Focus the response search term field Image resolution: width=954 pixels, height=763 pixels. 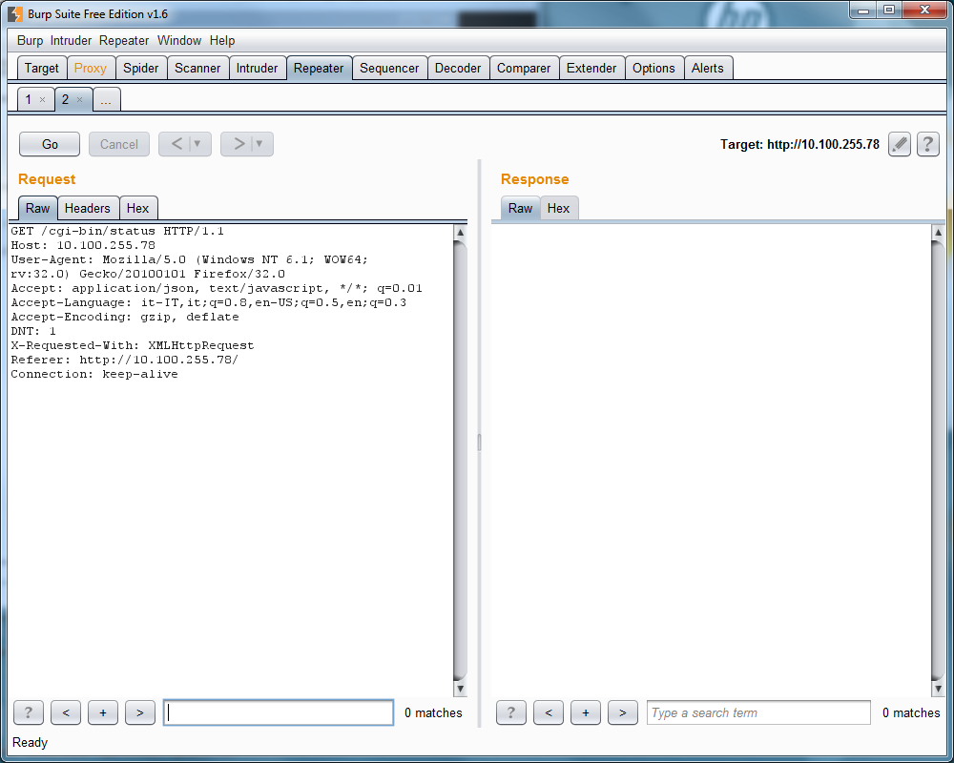pyautogui.click(x=757, y=712)
